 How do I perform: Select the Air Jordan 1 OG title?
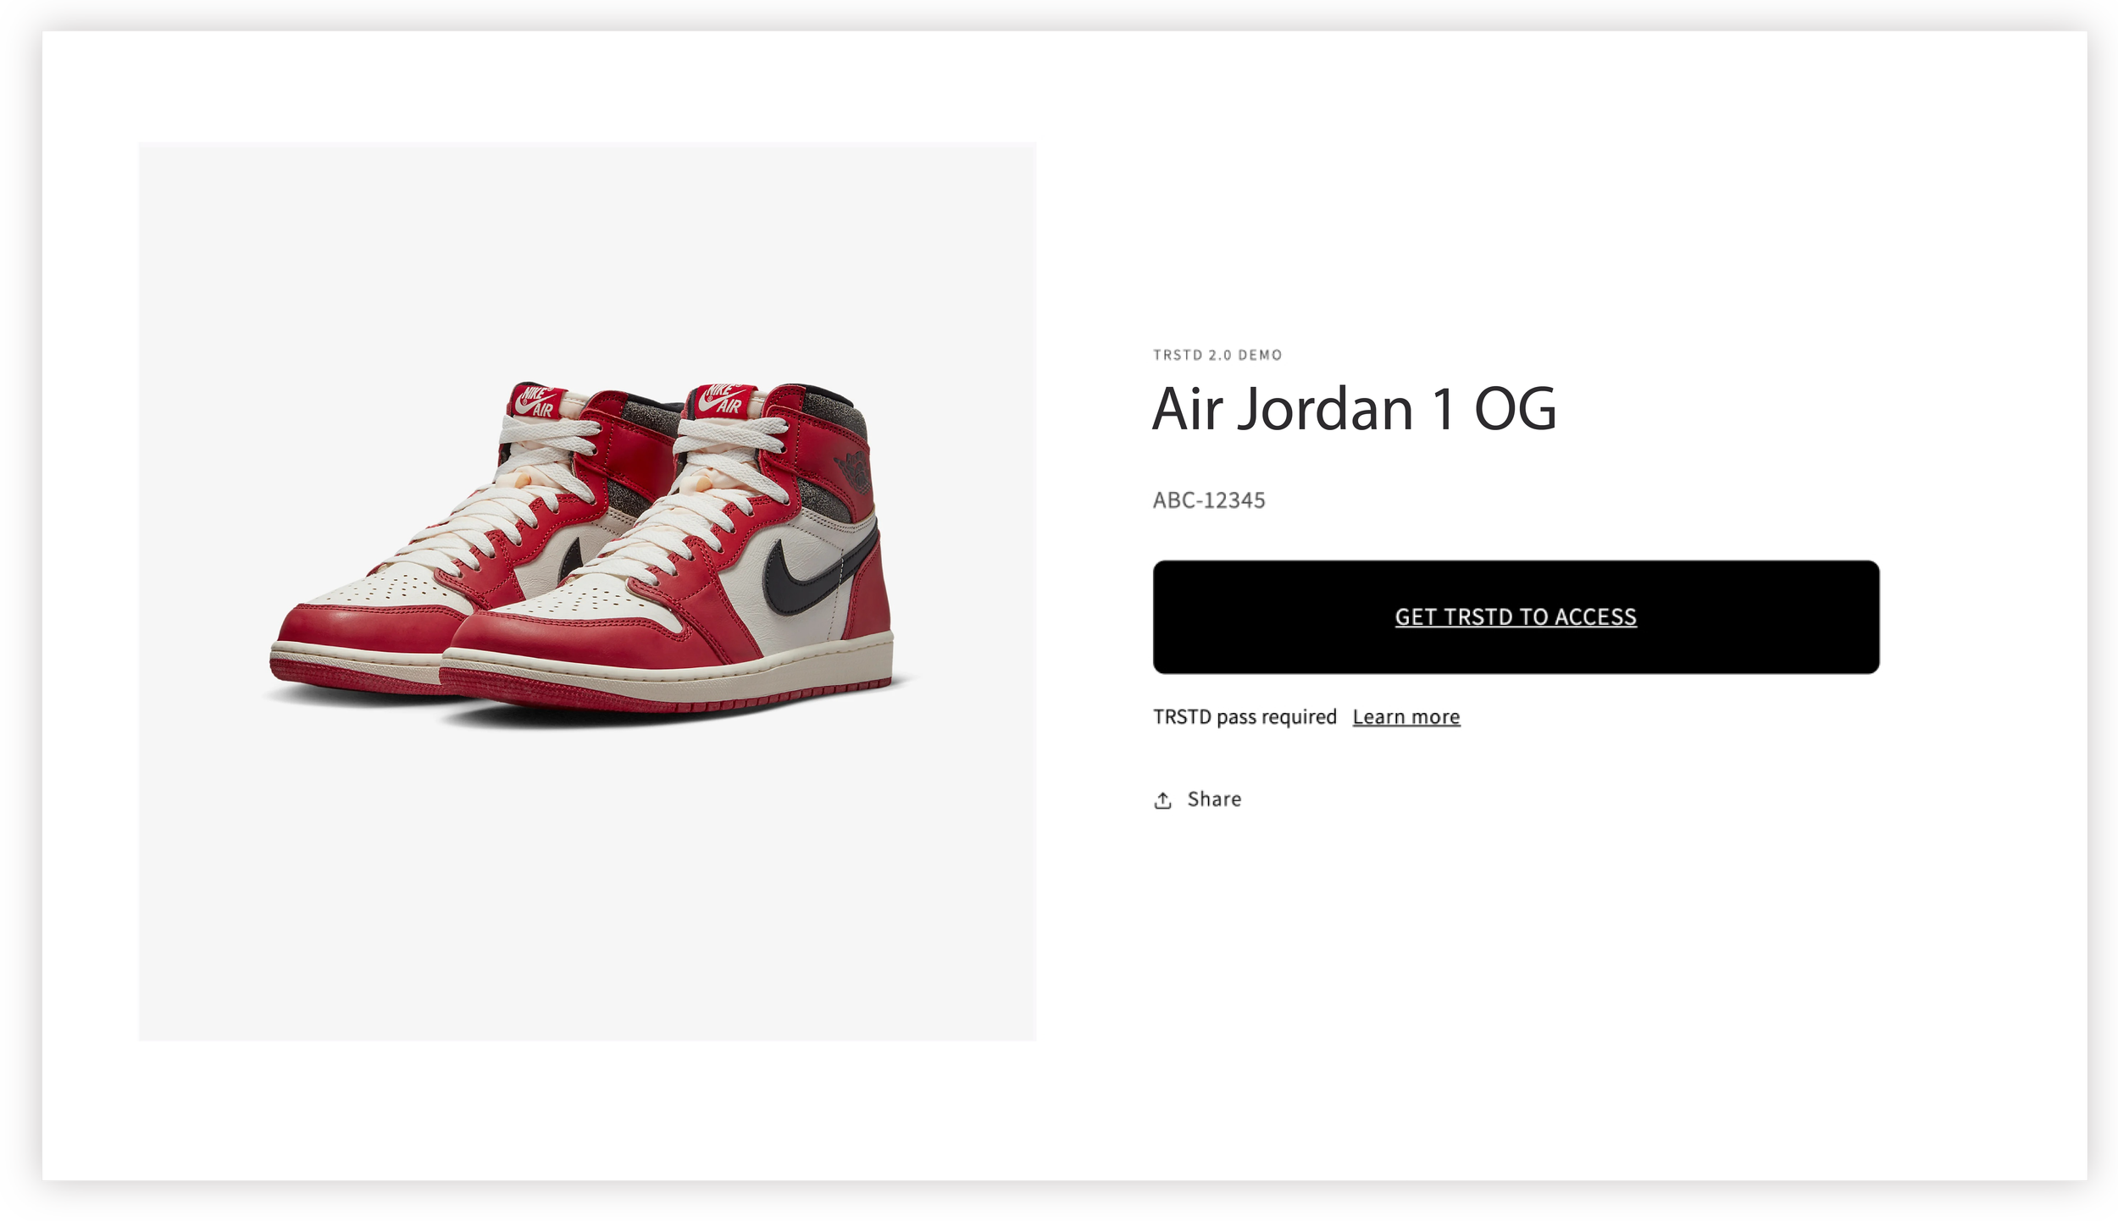click(x=1353, y=409)
